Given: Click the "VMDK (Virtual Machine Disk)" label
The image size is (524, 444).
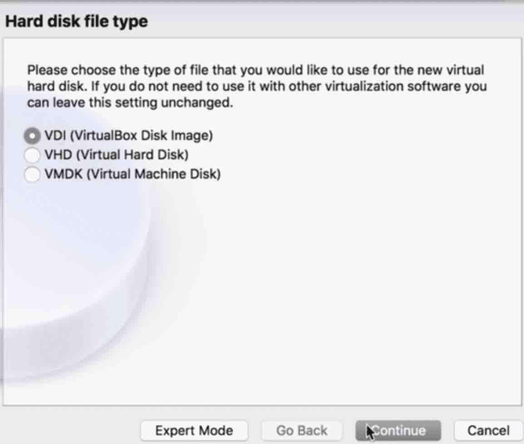Looking at the screenshot, I should 133,174.
